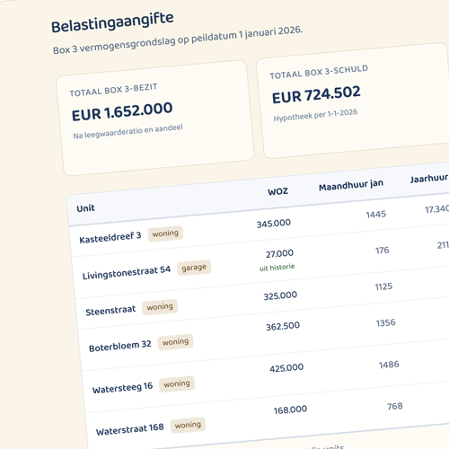Image resolution: width=449 pixels, height=449 pixels.
Task: Click the garage tag on Livingstonestraat 54
Action: tap(194, 268)
